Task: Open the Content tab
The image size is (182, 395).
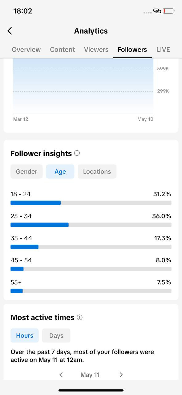Action: [x=63, y=49]
